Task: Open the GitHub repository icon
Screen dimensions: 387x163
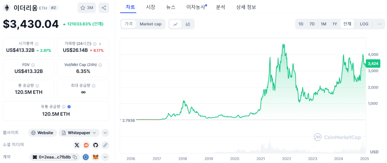Action: coord(96,145)
